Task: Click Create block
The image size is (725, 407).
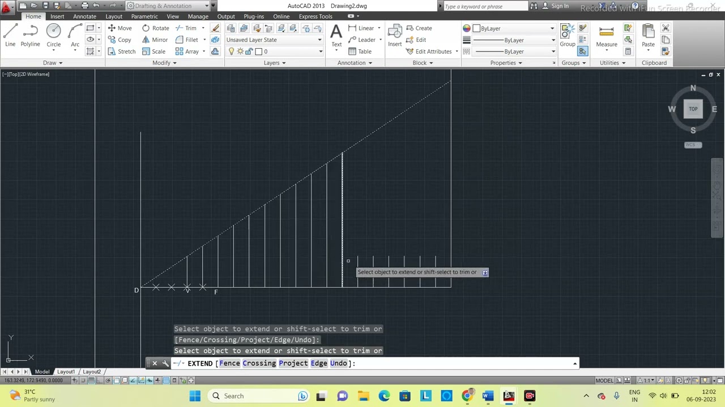Action: coord(419,28)
